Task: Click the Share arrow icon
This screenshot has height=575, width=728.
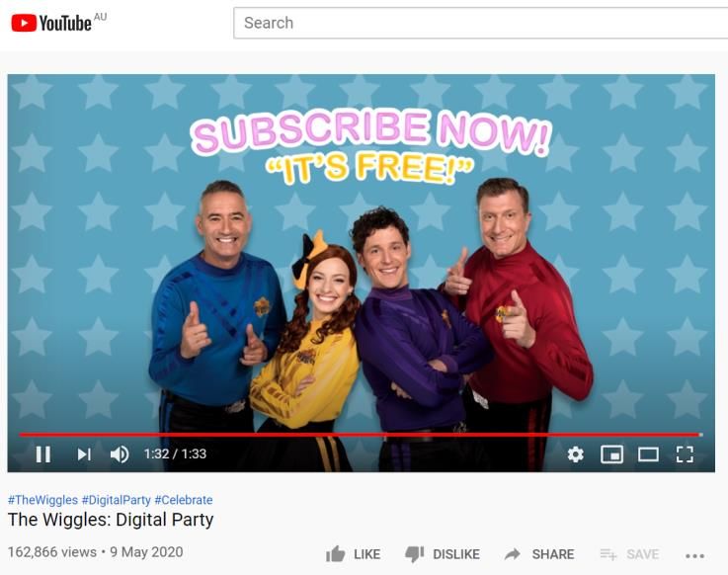Action: (513, 553)
